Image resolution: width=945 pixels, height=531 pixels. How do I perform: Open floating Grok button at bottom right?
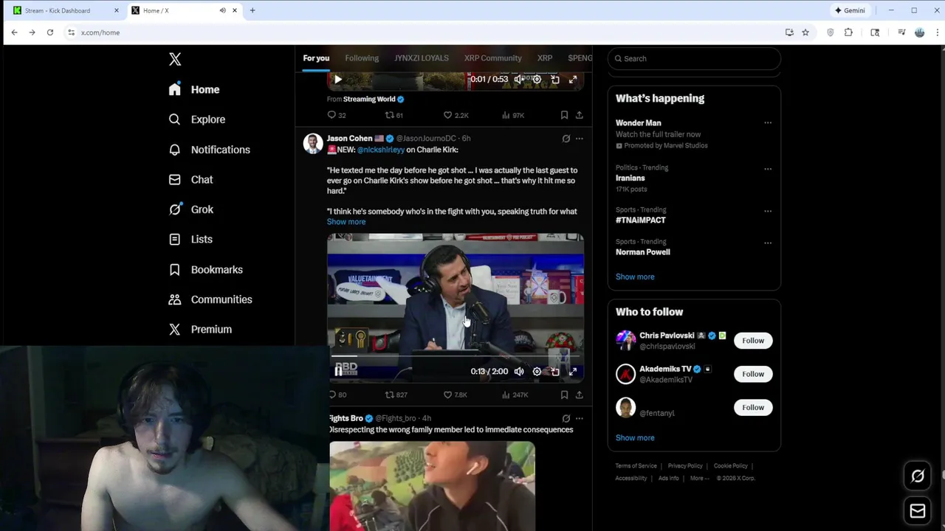[x=918, y=476]
